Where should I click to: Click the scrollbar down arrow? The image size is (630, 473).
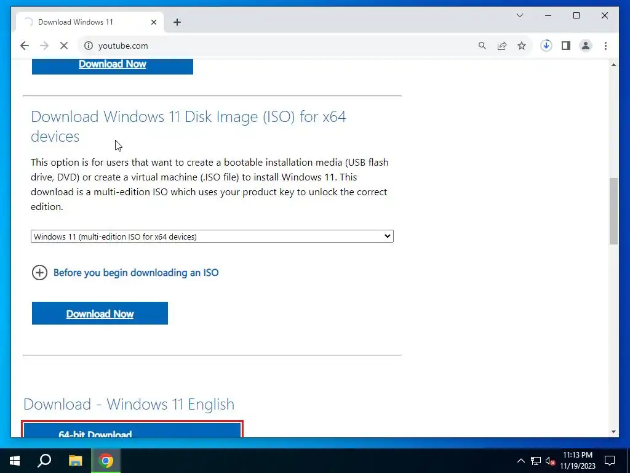tap(613, 432)
